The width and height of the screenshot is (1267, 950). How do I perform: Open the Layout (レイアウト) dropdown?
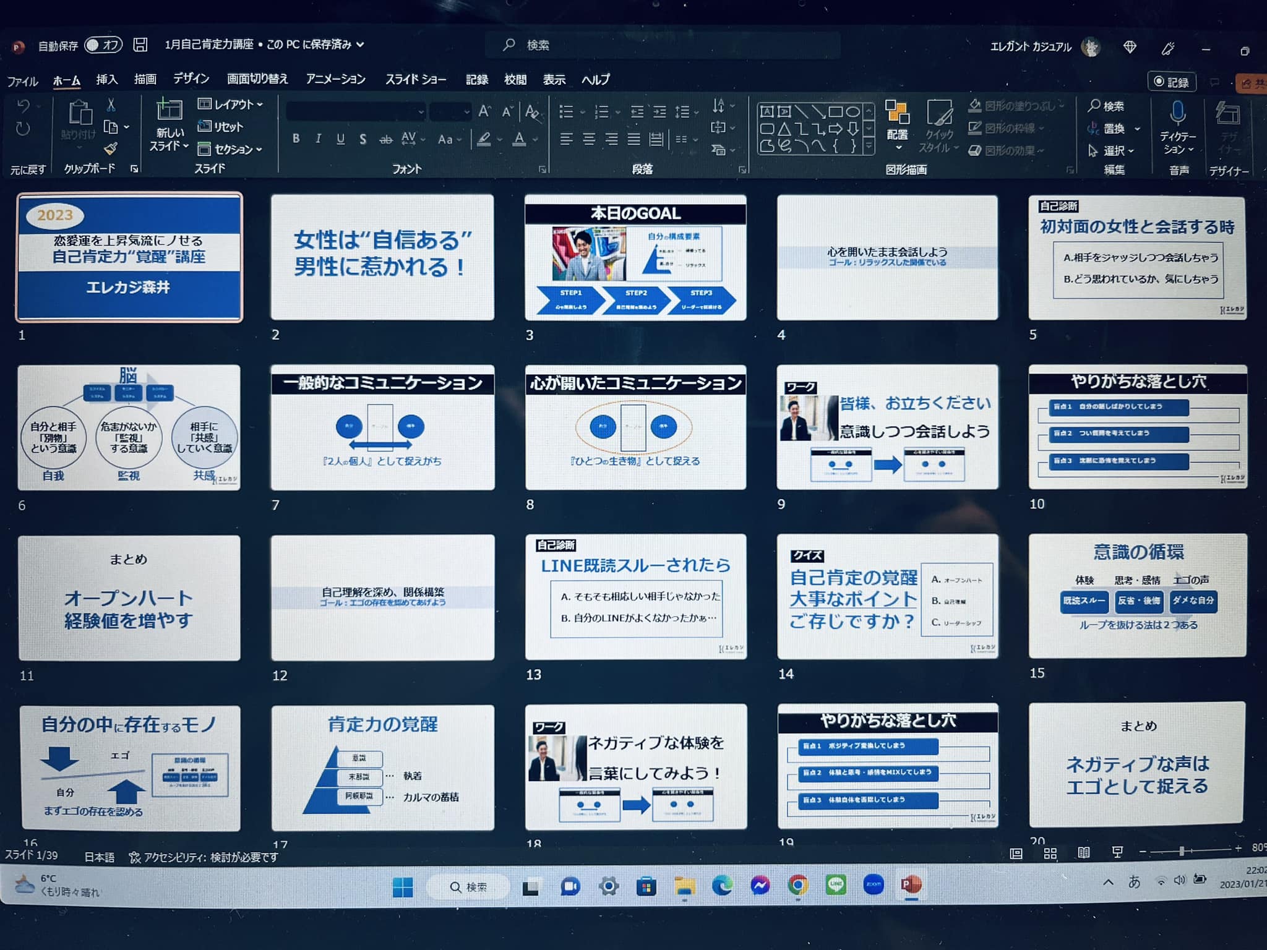230,105
